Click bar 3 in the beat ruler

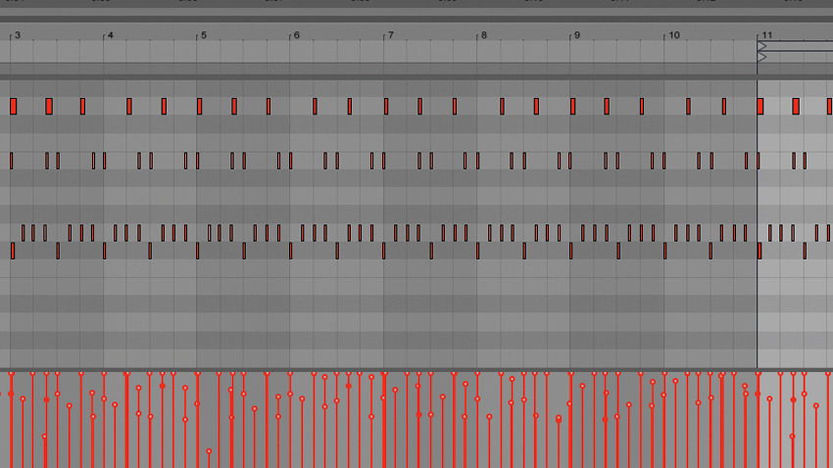click(x=18, y=35)
